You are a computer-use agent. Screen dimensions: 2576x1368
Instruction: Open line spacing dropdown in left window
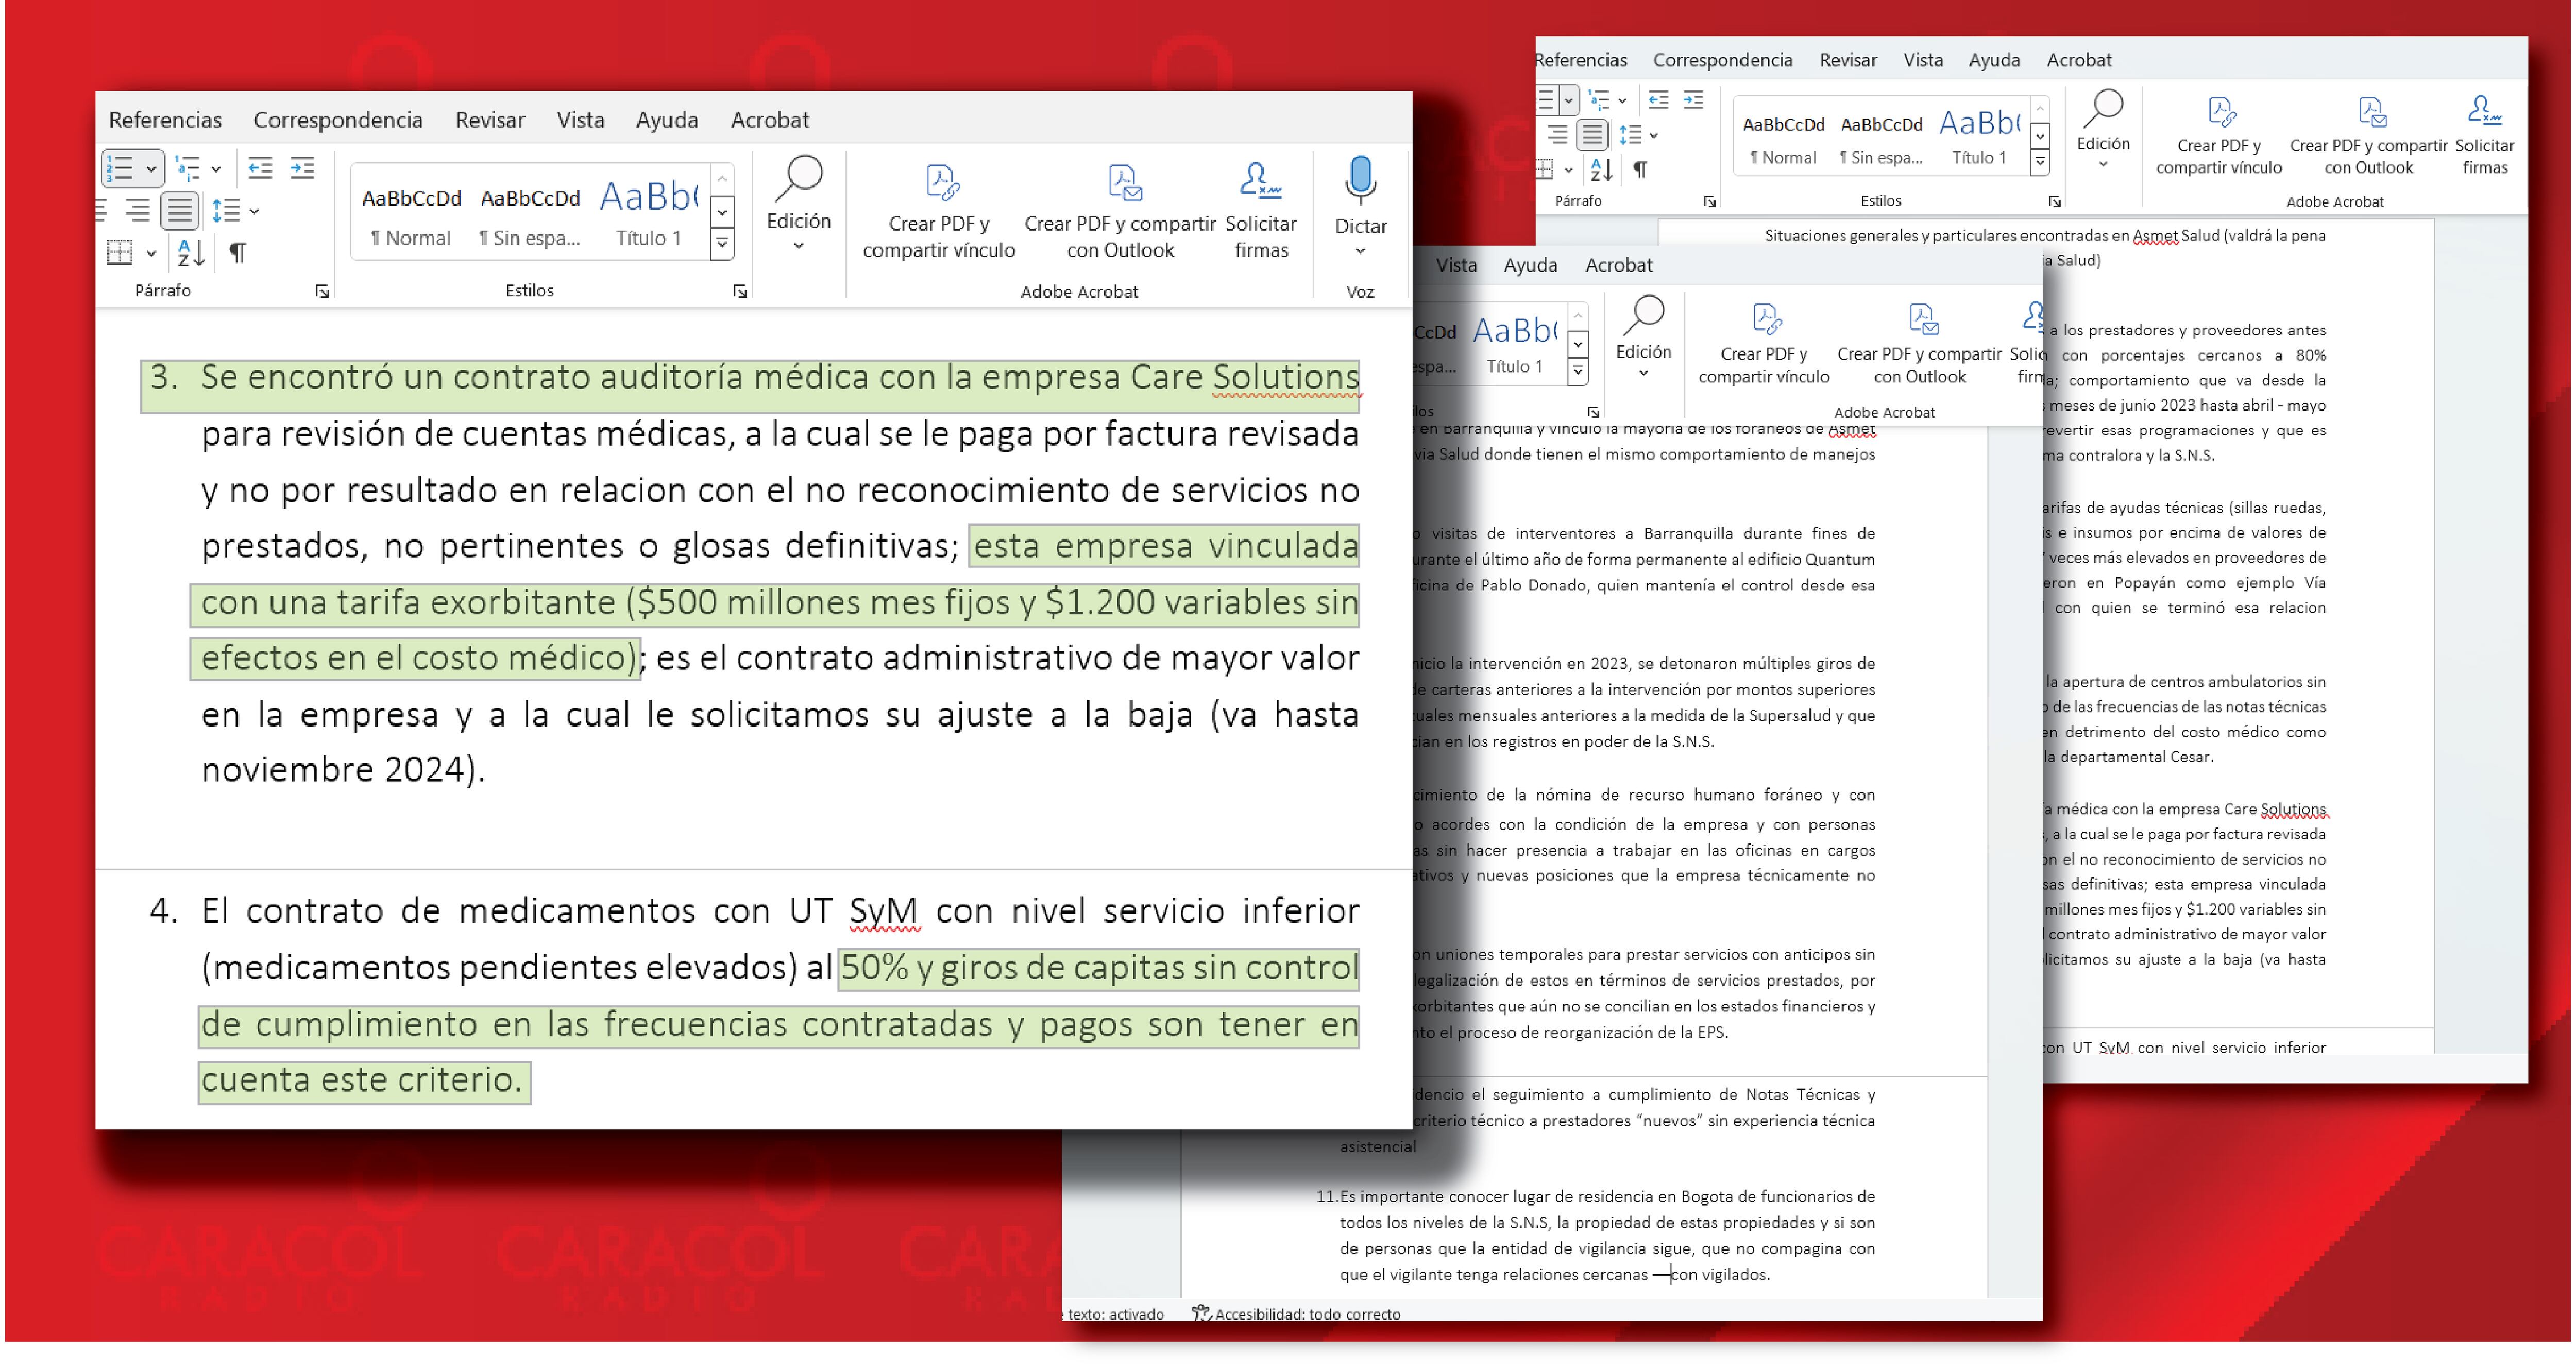click(x=235, y=211)
